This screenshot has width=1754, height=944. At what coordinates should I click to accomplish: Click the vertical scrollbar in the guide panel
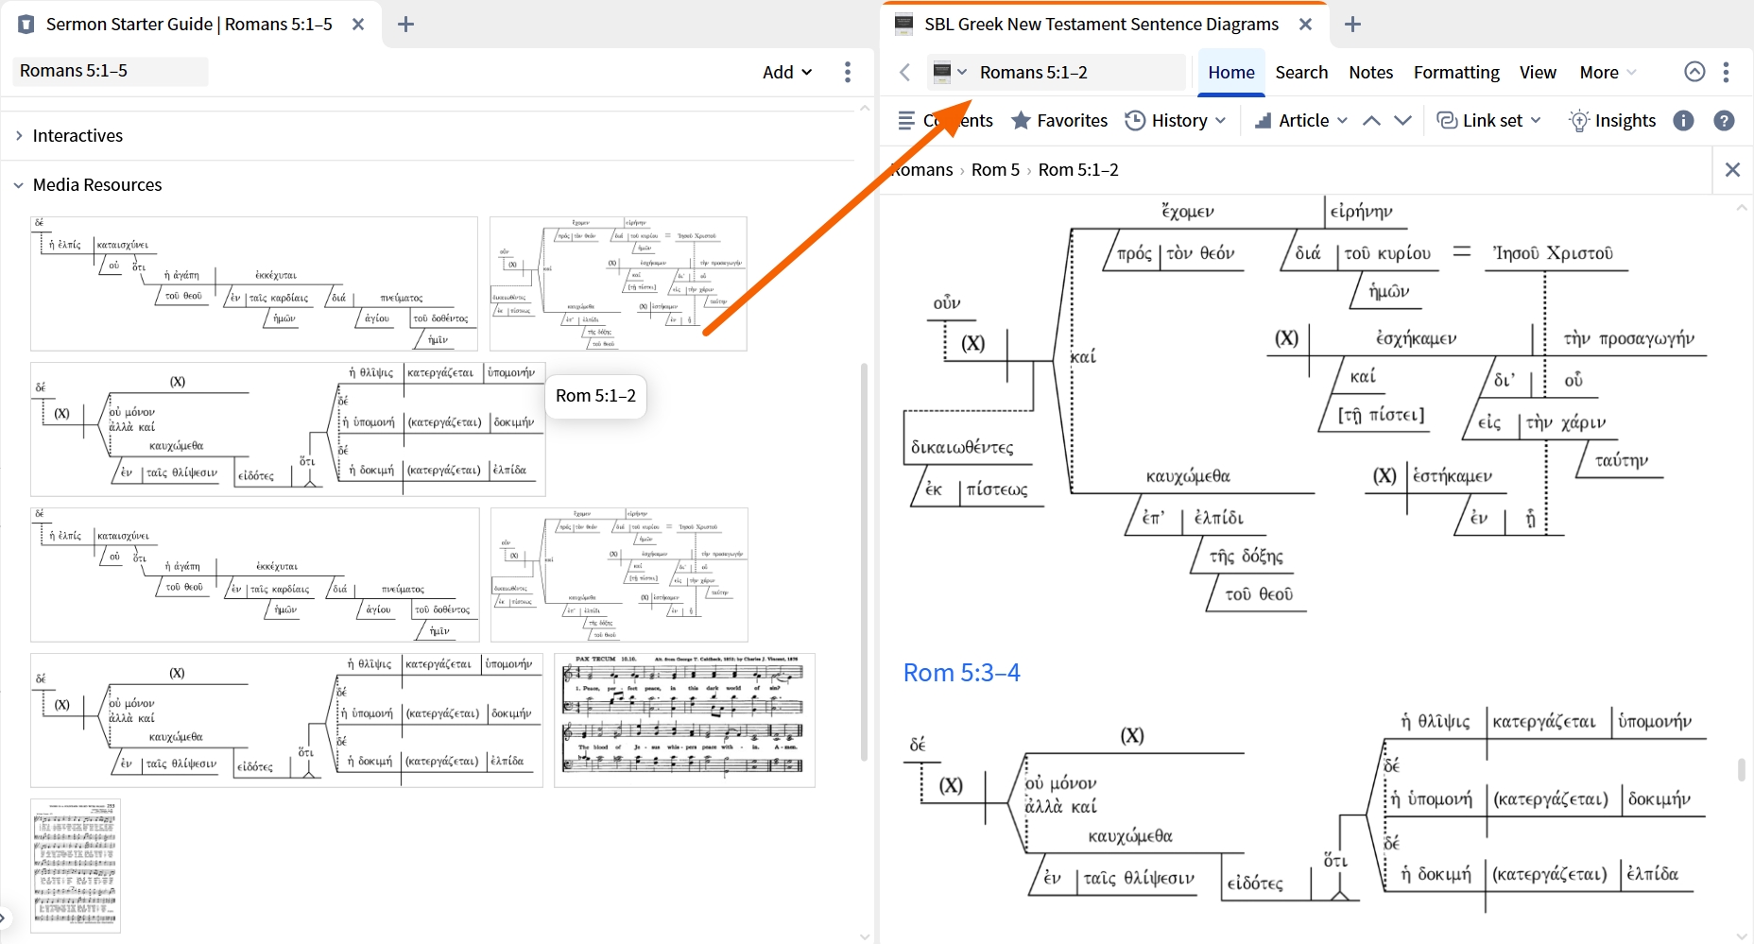(864, 562)
